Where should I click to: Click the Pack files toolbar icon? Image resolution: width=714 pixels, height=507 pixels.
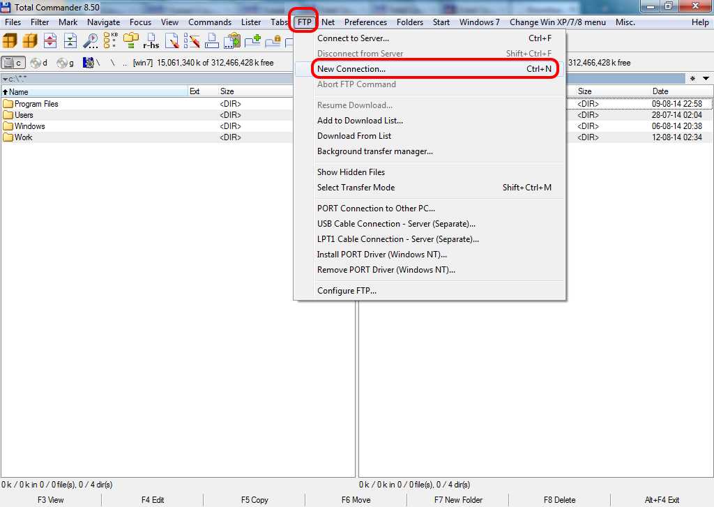coord(10,41)
